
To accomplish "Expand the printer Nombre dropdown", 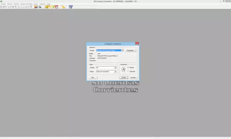I will pos(122,50).
